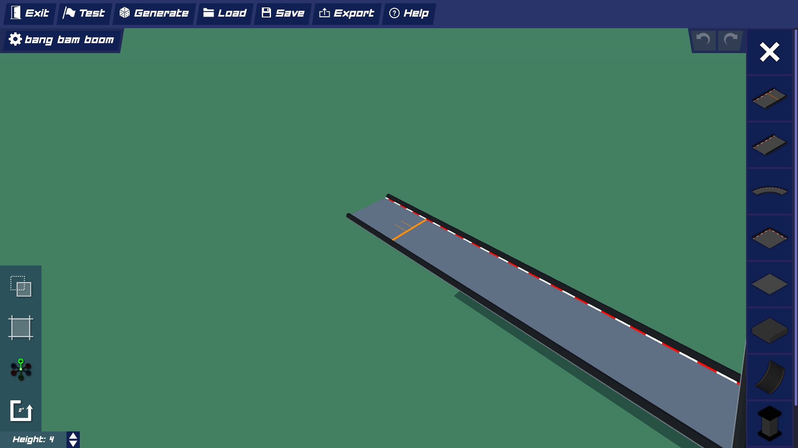Open track settings for bang bam boom
The height and width of the screenshot is (448, 798).
click(x=62, y=40)
